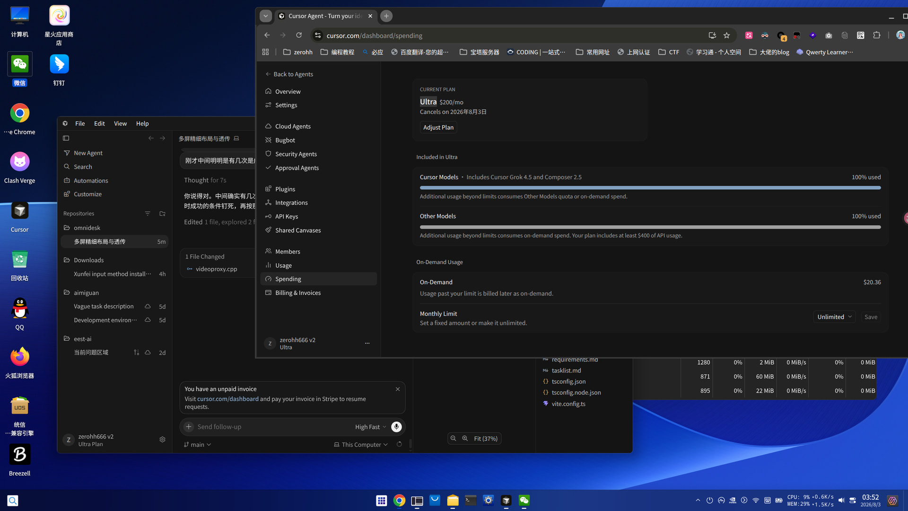The height and width of the screenshot is (511, 908).
Task: Open the QQ penguin desktop icon
Action: coord(19,314)
